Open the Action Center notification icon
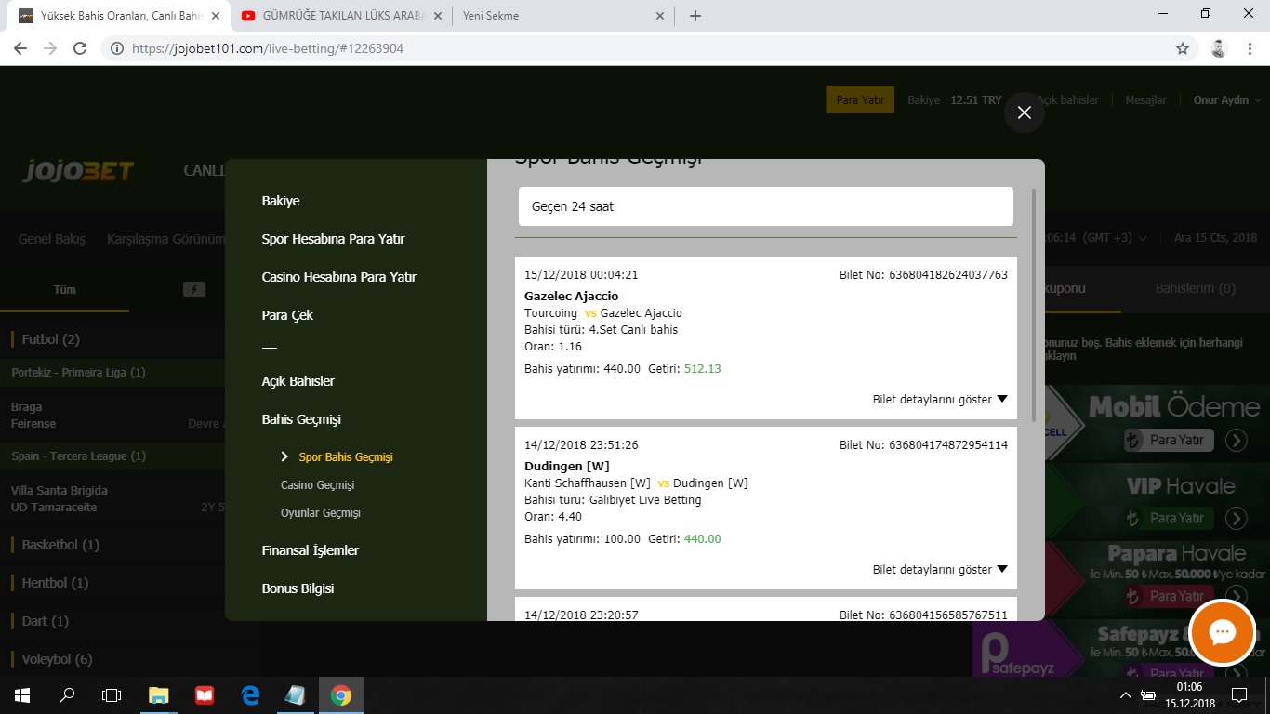1270x714 pixels. 1238,694
